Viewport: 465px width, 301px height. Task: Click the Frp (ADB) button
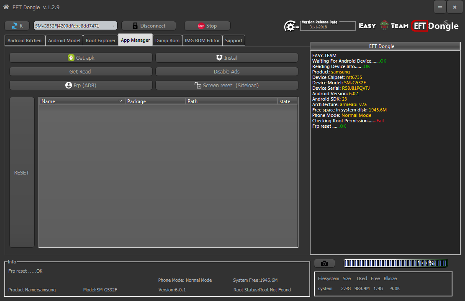[x=81, y=85]
